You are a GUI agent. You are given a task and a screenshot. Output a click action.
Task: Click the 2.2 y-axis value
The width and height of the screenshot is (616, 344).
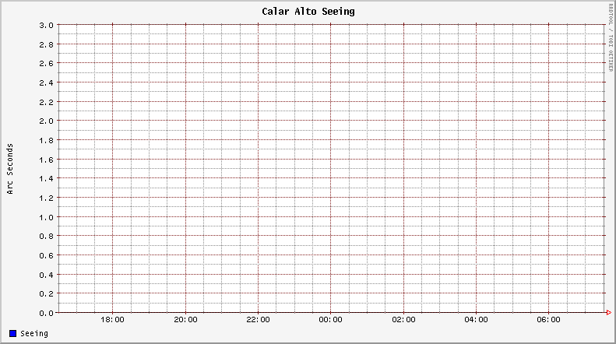(x=46, y=102)
